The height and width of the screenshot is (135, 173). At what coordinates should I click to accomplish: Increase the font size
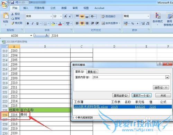click(65, 16)
